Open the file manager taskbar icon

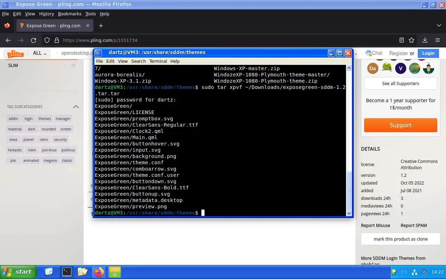tap(83, 272)
